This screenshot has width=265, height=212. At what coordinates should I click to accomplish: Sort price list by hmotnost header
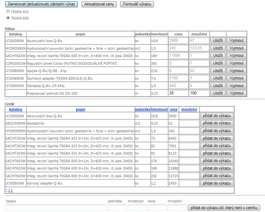click(159, 110)
